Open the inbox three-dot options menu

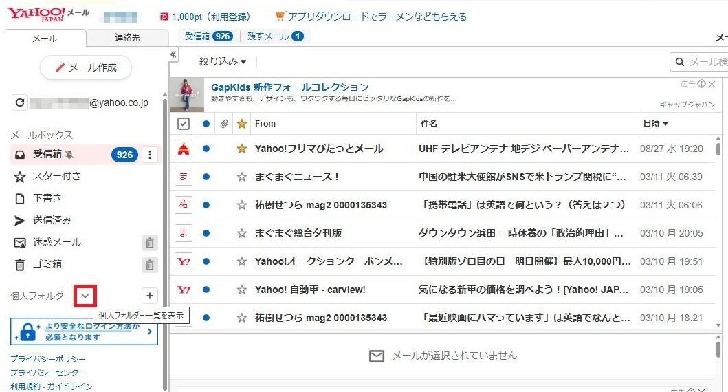pyautogui.click(x=150, y=155)
